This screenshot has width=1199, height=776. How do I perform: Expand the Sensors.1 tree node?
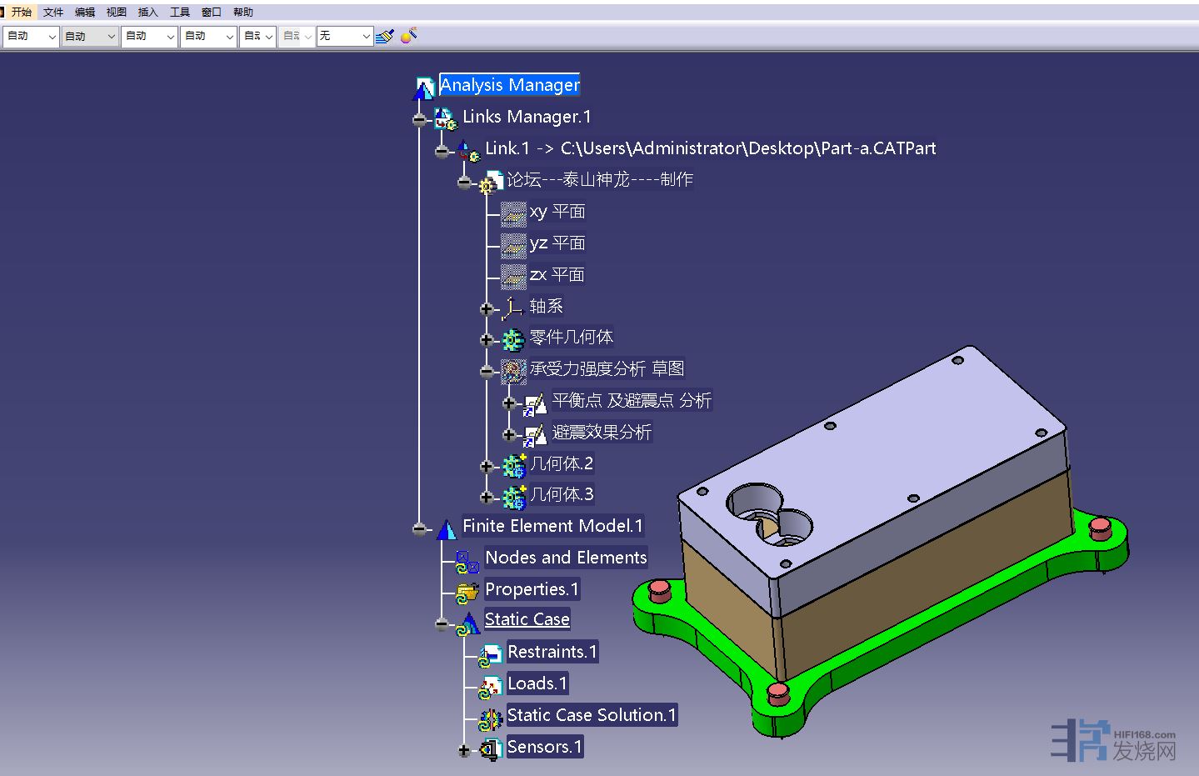point(465,750)
